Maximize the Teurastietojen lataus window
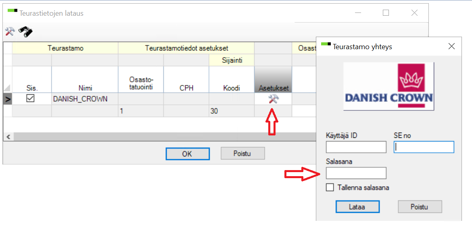This screenshot has height=237, width=472. click(386, 13)
